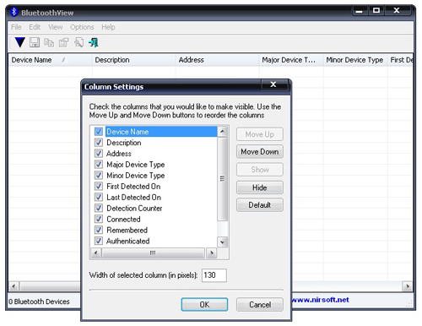Image resolution: width=422 pixels, height=326 pixels.
Task: Uncheck the Authenticated column checkbox
Action: pyautogui.click(x=99, y=241)
